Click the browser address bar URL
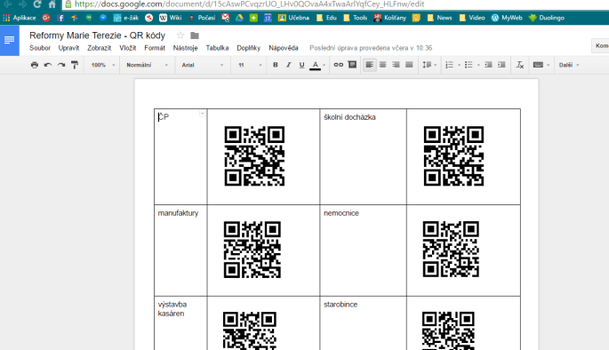 249,4
